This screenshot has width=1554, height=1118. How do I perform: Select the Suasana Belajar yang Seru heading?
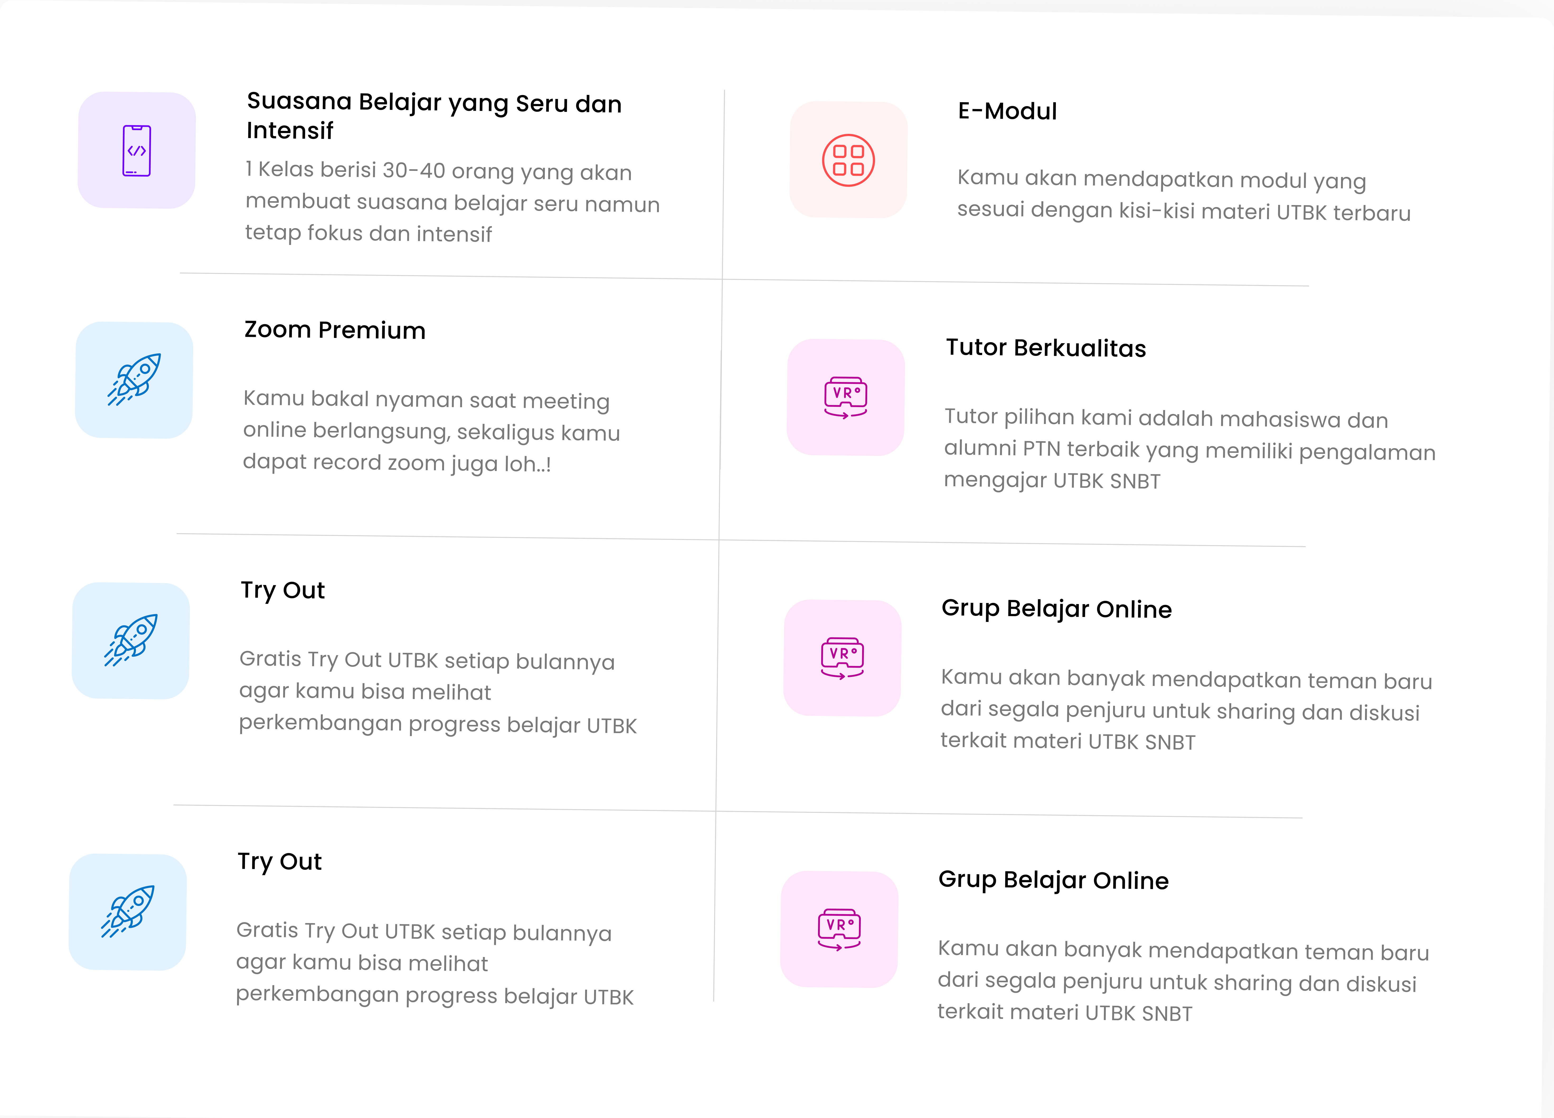tap(434, 116)
